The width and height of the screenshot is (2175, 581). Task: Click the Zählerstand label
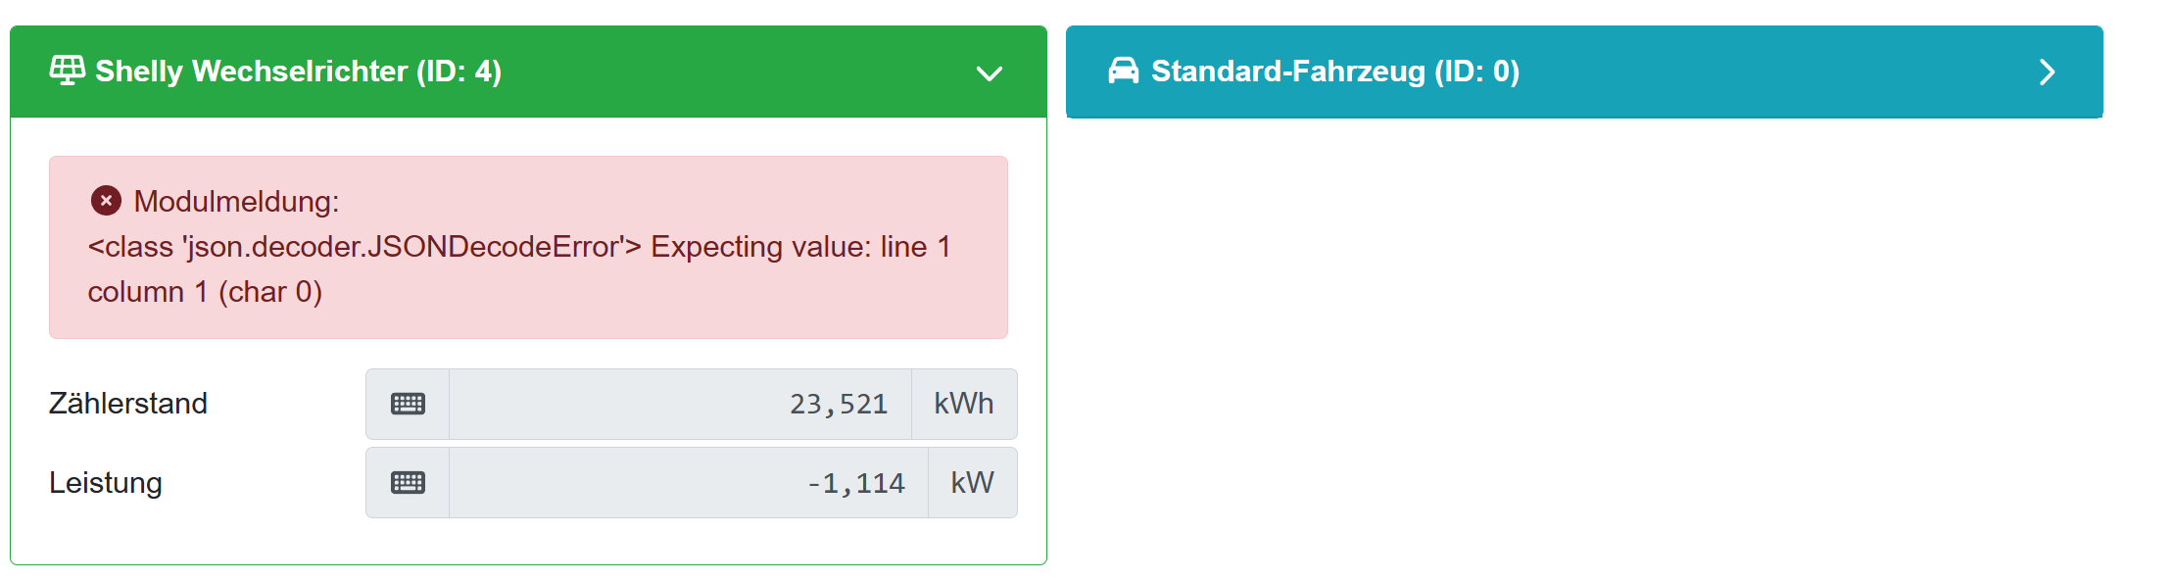tap(128, 404)
